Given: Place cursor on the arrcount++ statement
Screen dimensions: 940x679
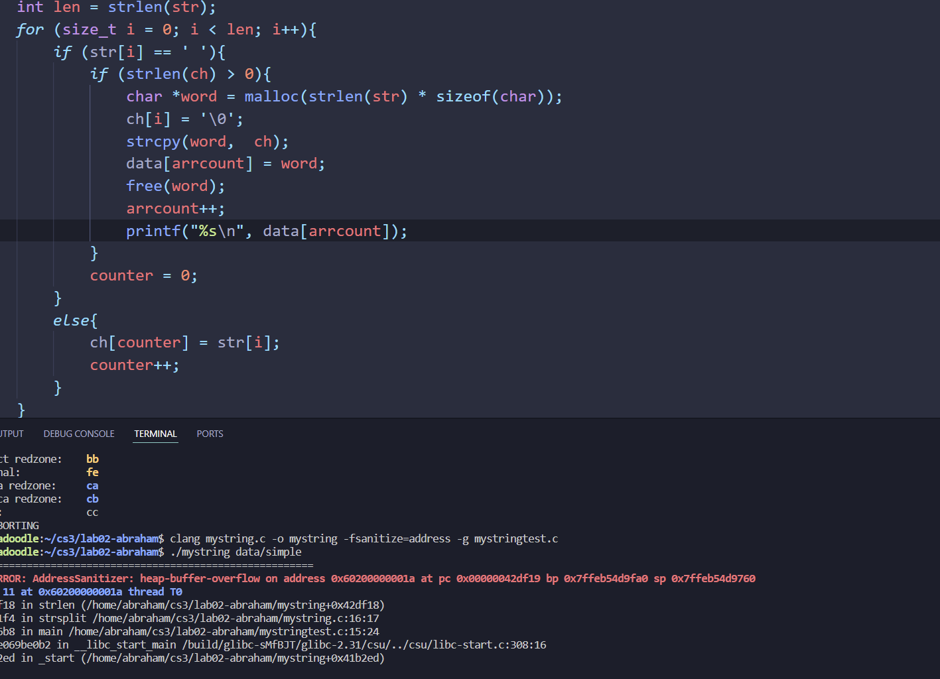Looking at the screenshot, I should [175, 209].
